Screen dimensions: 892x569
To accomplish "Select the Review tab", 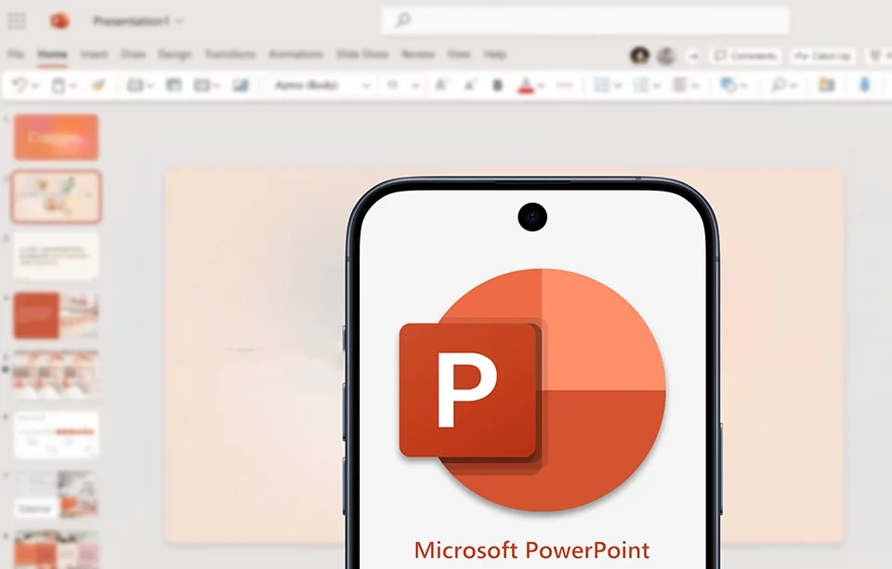I will pyautogui.click(x=418, y=55).
